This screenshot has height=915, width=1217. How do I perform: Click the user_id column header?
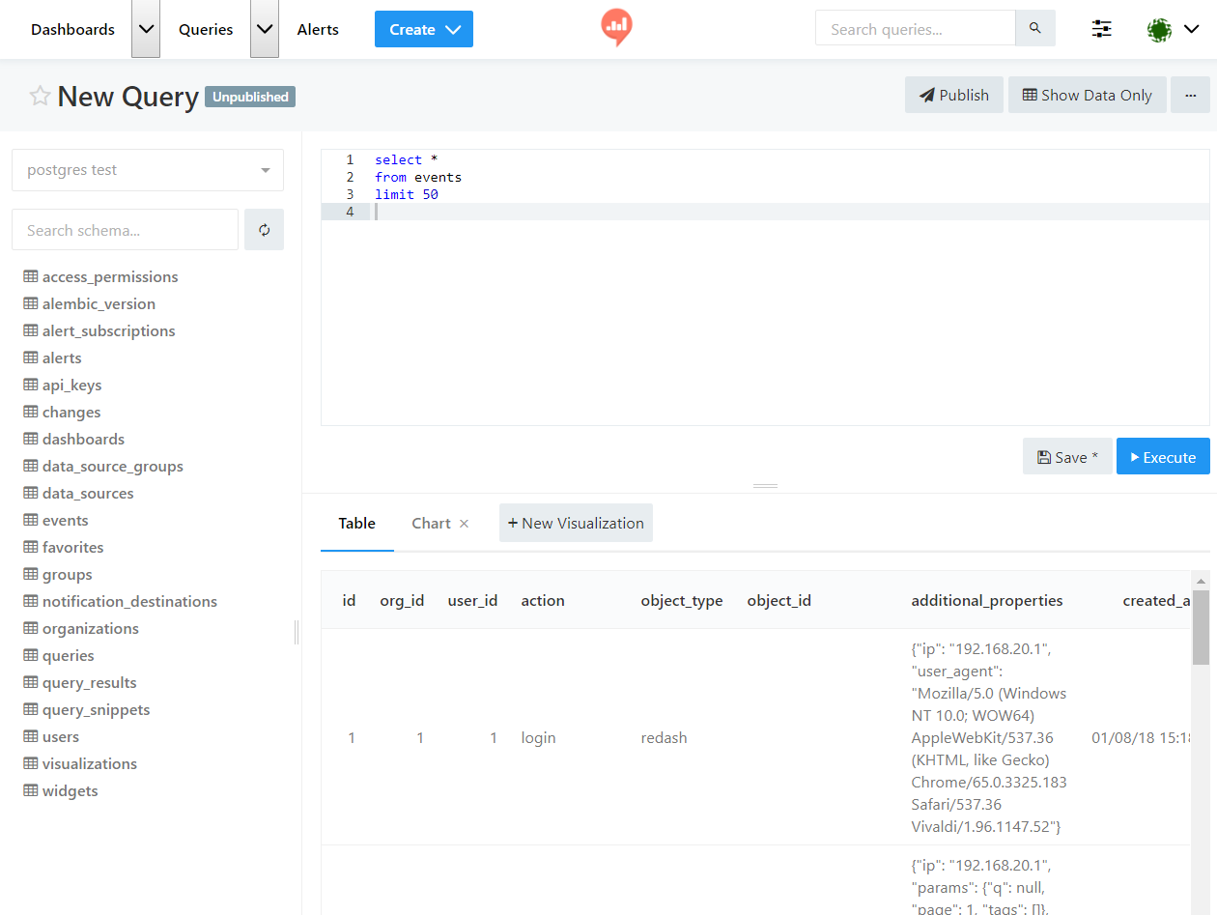click(x=472, y=600)
